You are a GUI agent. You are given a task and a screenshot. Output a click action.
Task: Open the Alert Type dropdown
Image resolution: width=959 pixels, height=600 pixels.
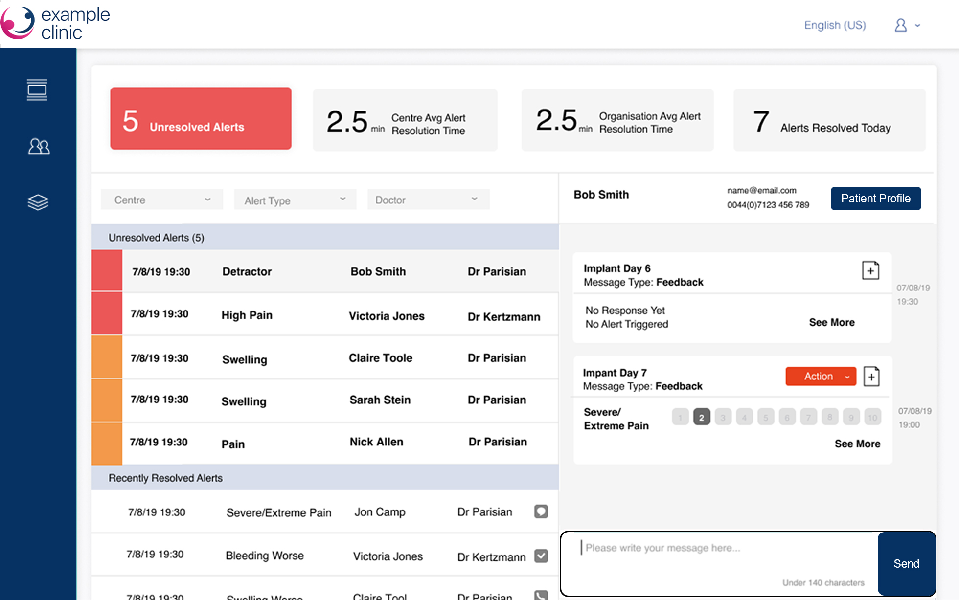point(295,200)
